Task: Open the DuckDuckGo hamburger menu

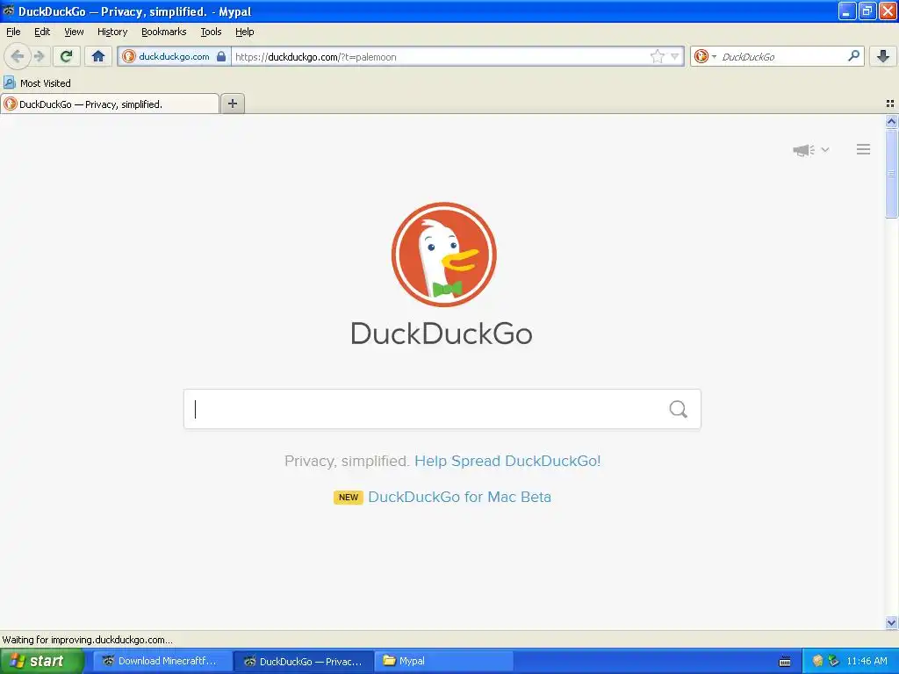Action: tap(864, 149)
